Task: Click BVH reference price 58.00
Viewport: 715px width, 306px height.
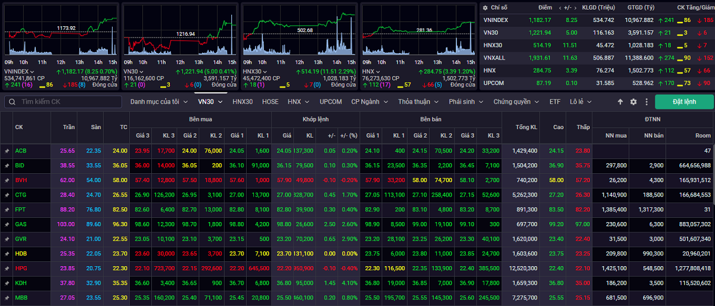Action: pos(121,180)
